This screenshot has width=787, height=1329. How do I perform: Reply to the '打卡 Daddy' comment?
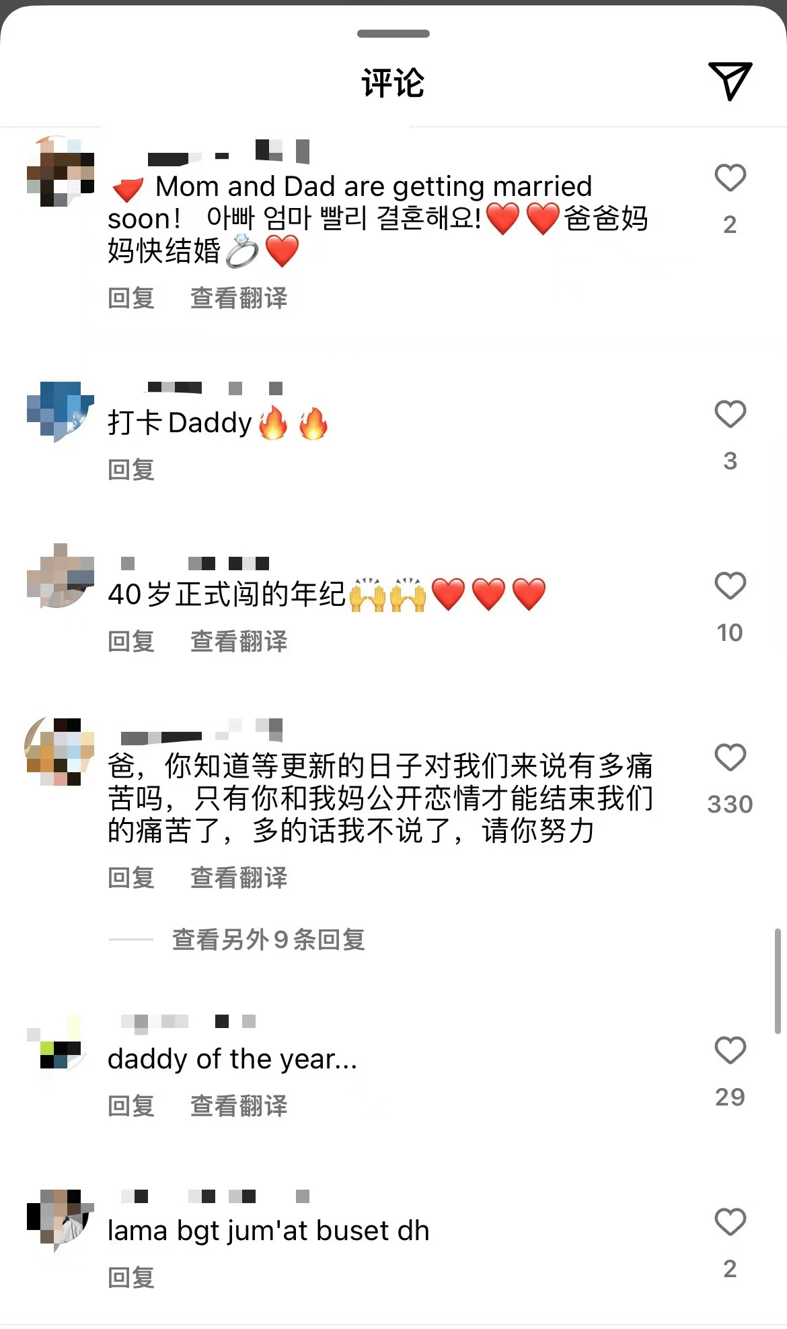[x=131, y=469]
